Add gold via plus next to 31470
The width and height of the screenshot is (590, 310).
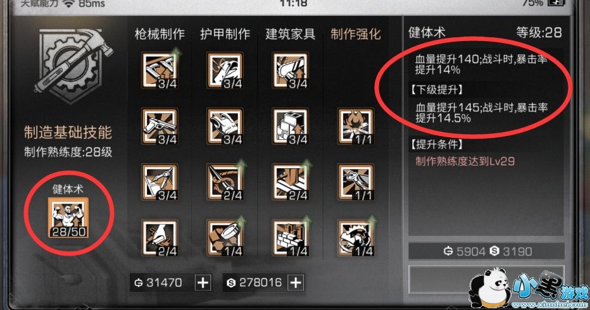click(x=203, y=283)
